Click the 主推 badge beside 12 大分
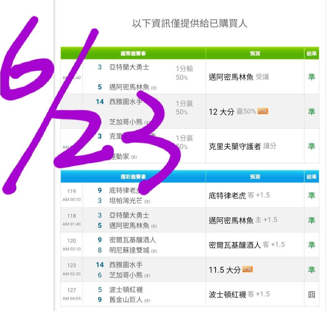Image resolution: width=336 pixels, height=311 pixels. tap(263, 111)
